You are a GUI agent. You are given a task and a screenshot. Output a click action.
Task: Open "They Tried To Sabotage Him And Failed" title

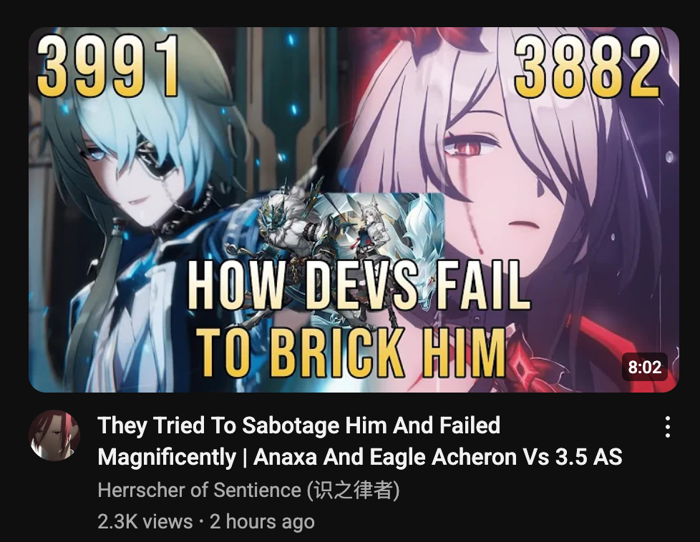(298, 425)
